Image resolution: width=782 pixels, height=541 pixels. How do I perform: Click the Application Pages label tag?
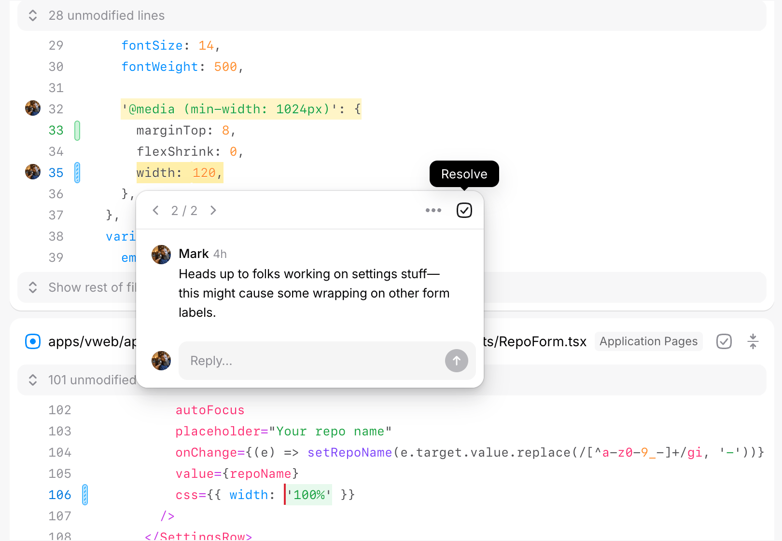point(648,341)
